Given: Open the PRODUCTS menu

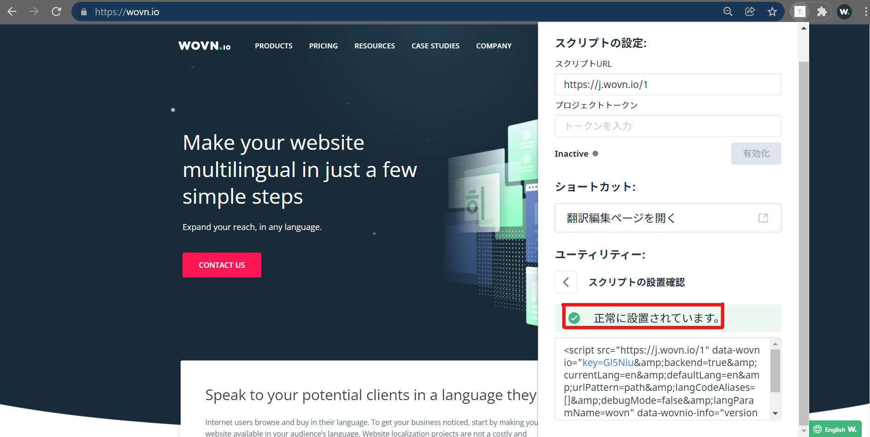Looking at the screenshot, I should pyautogui.click(x=274, y=46).
